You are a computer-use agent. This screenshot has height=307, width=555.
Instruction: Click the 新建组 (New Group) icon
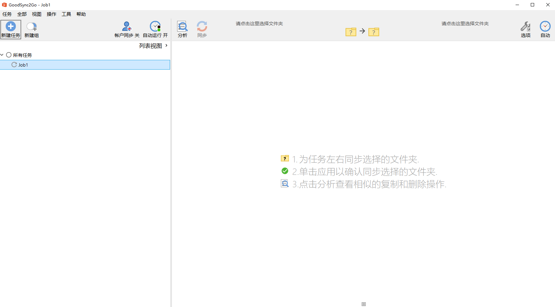tap(32, 27)
